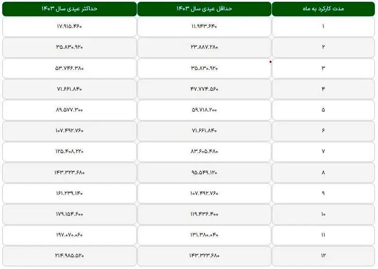Click the 'مدت کارکرد به ماه' column header
Image resolution: width=378 pixels, height=269 pixels.
(x=324, y=9)
